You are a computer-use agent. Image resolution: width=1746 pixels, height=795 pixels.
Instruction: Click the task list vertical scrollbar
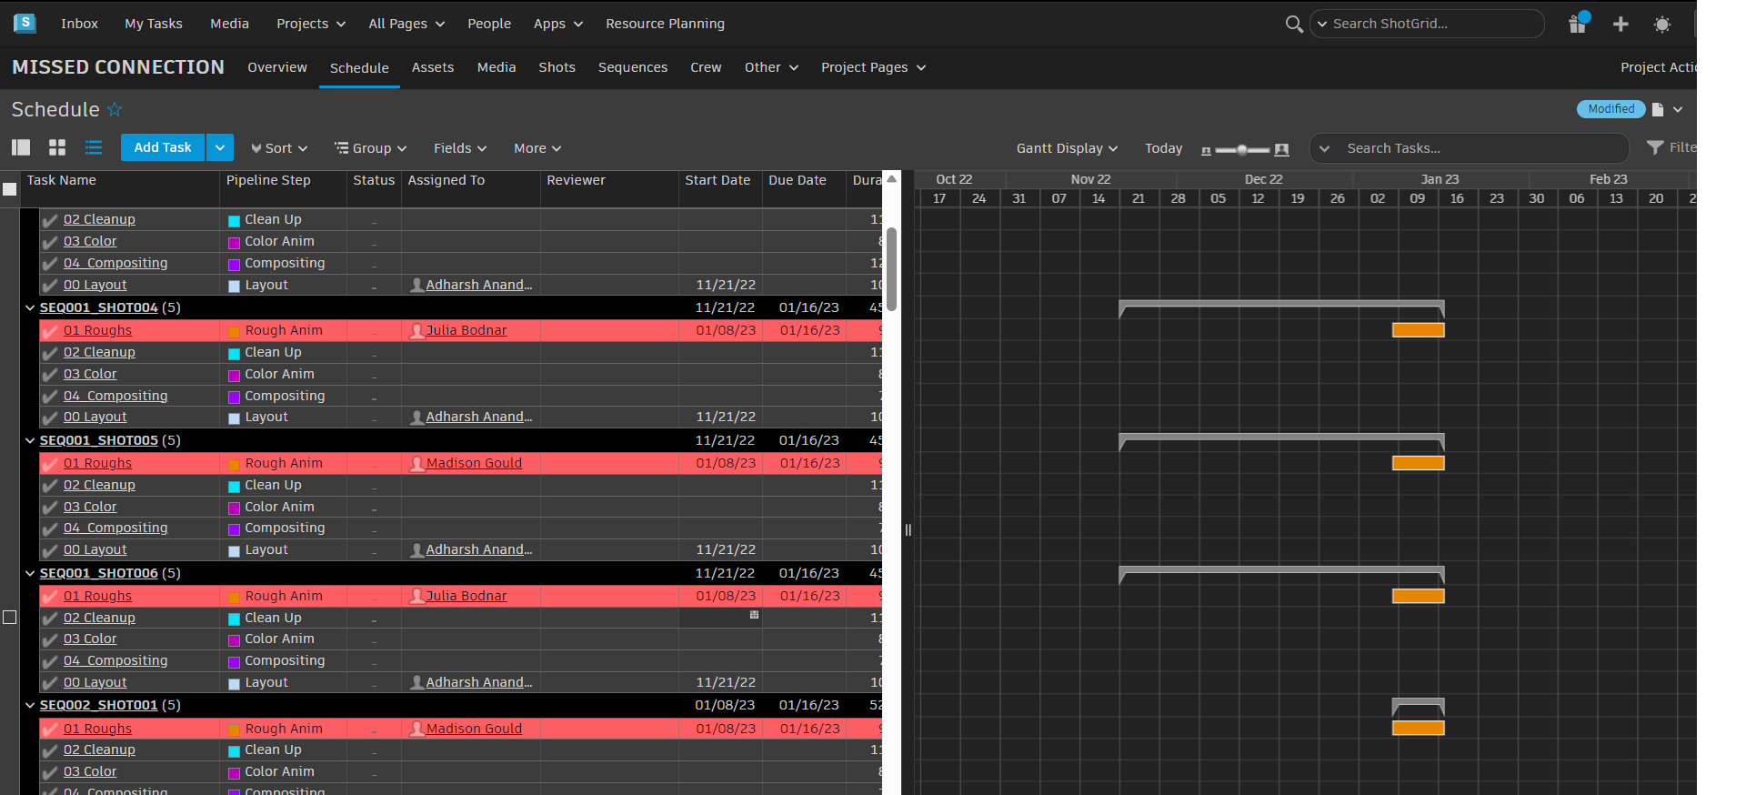click(x=892, y=268)
